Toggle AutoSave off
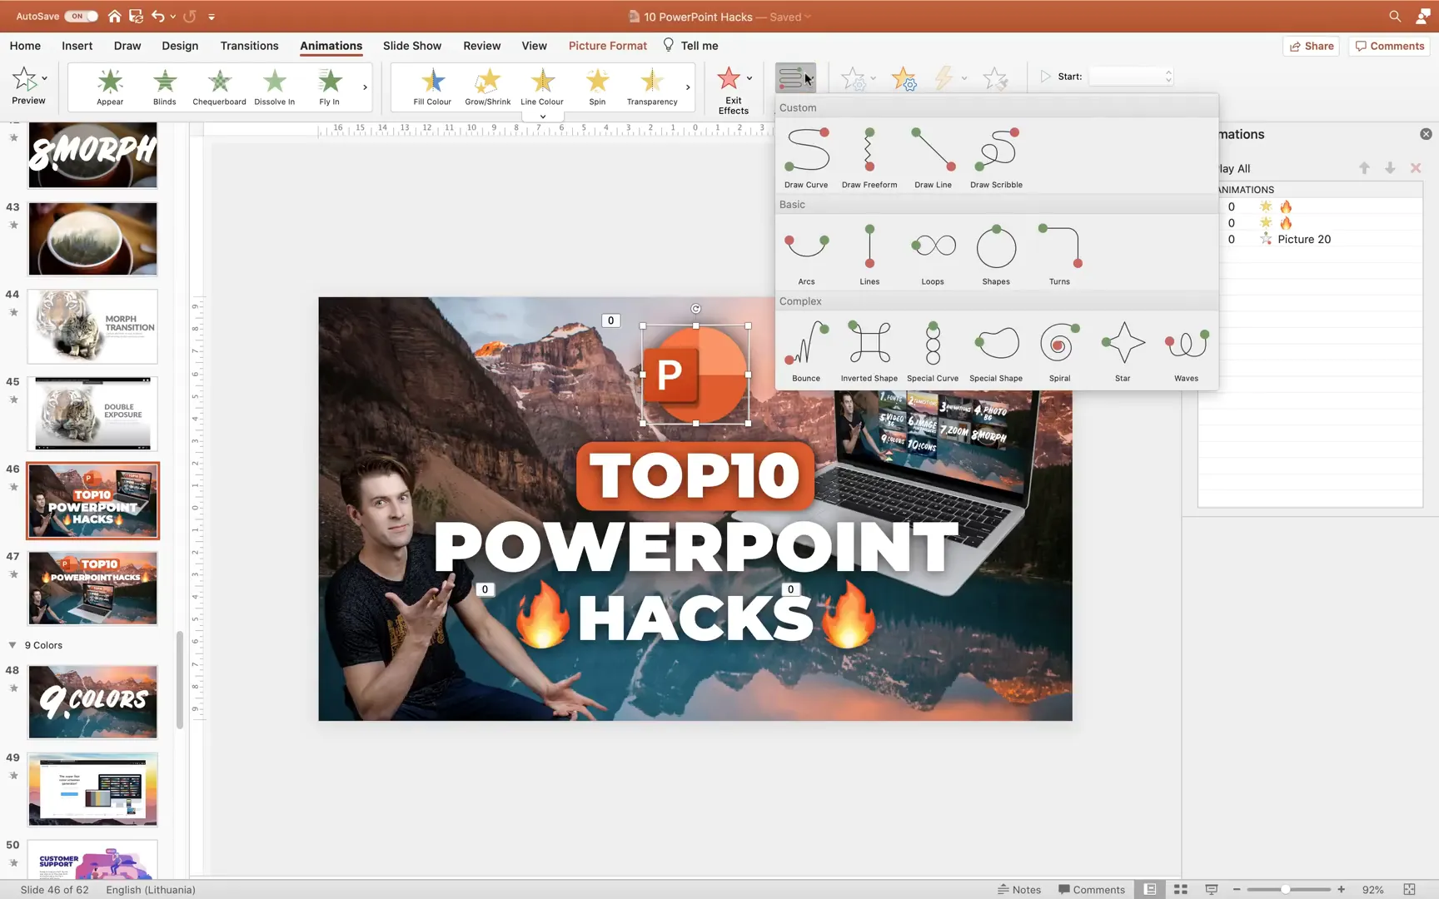The height and width of the screenshot is (899, 1439). pos(79,16)
